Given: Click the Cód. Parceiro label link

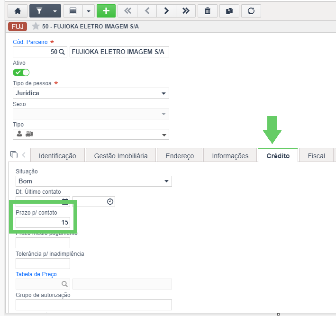Looking at the screenshot, I should [30, 42].
